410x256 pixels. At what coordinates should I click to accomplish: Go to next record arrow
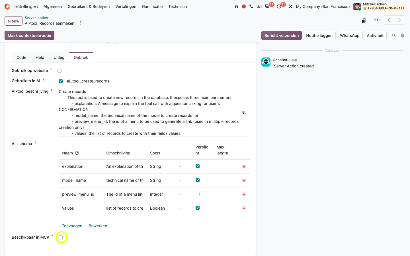[400, 20]
